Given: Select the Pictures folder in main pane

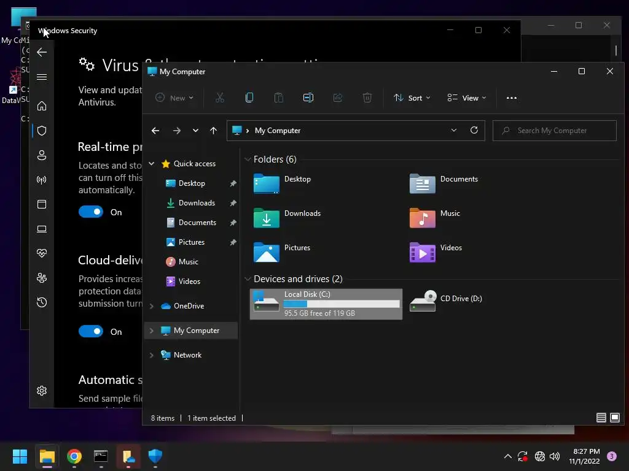Looking at the screenshot, I should [x=283, y=252].
